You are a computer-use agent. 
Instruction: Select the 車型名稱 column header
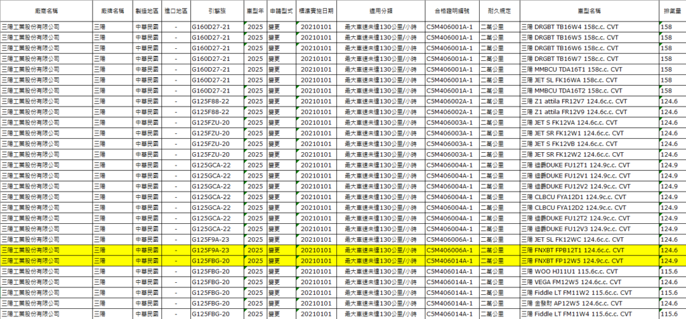point(590,11)
